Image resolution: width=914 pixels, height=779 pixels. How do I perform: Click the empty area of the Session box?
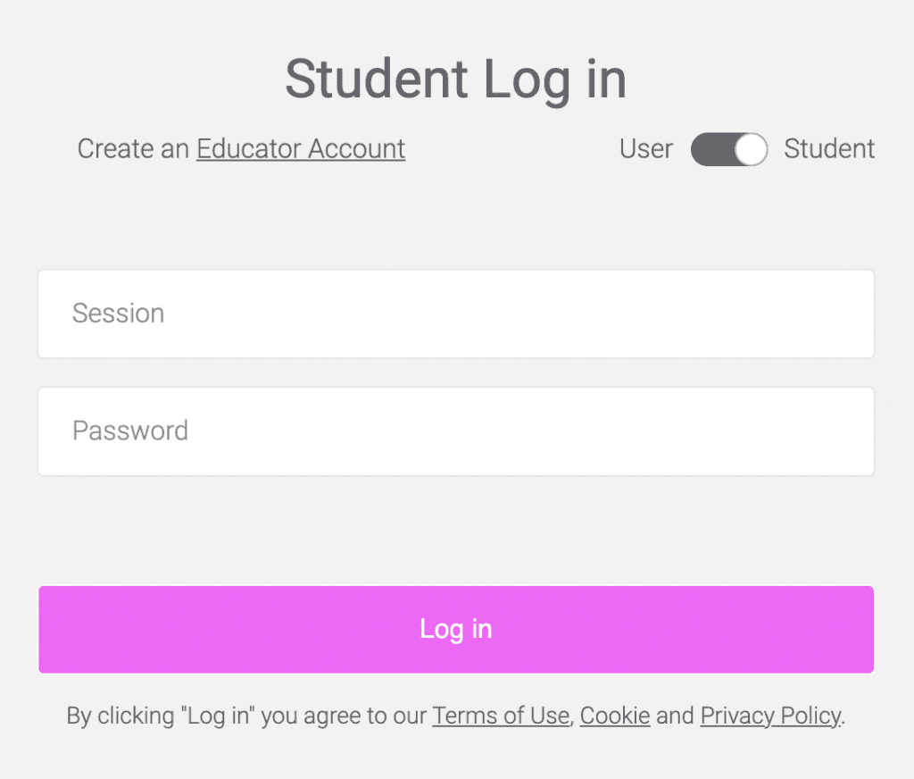519,314
